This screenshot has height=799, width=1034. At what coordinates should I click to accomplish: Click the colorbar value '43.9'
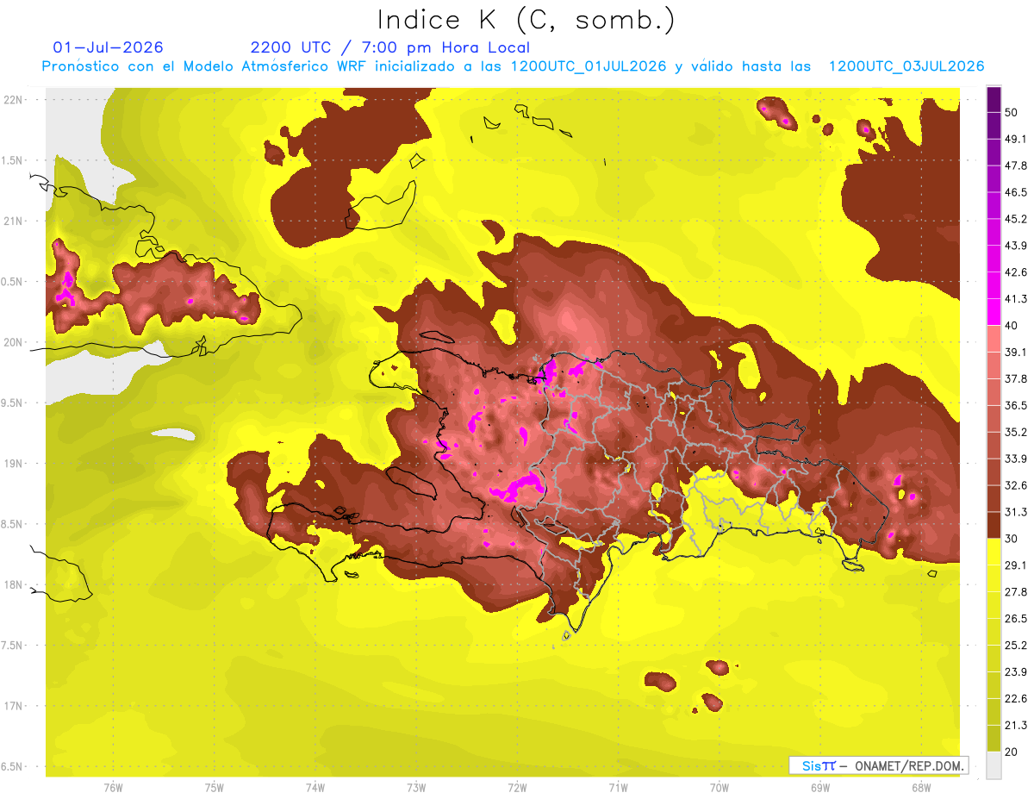click(x=1017, y=246)
